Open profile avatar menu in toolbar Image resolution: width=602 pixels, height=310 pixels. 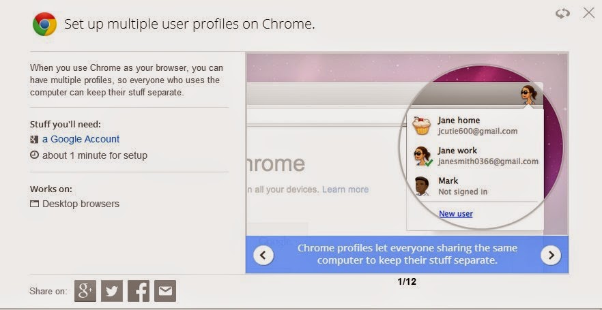click(x=529, y=94)
